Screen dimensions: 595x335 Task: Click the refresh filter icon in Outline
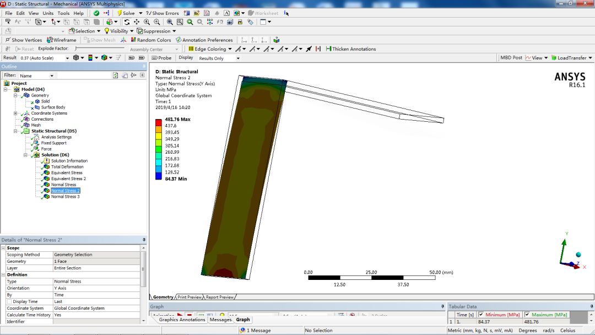point(115,75)
